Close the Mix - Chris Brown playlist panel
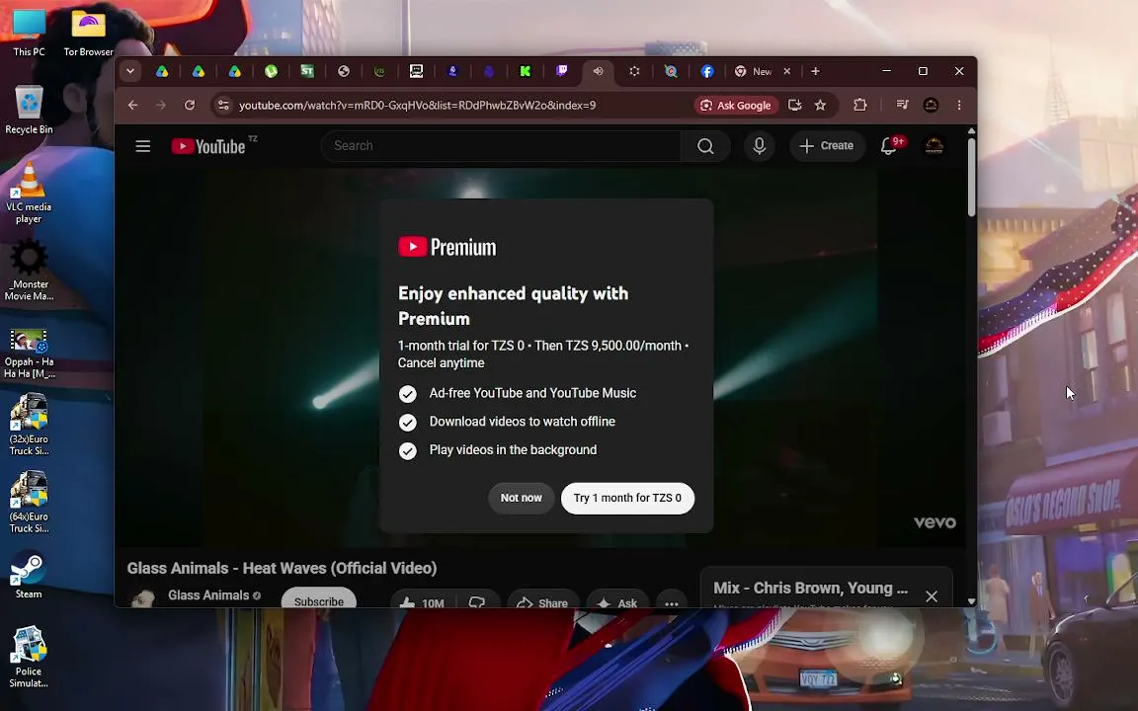This screenshot has width=1138, height=711. click(x=932, y=595)
